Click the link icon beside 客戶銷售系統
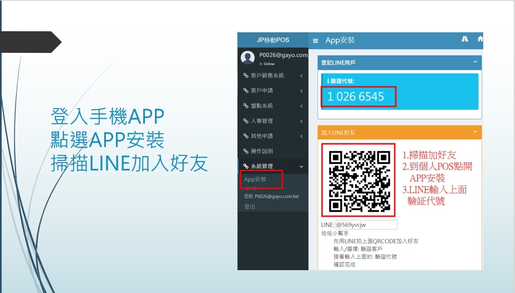The width and height of the screenshot is (515, 293). pos(246,75)
